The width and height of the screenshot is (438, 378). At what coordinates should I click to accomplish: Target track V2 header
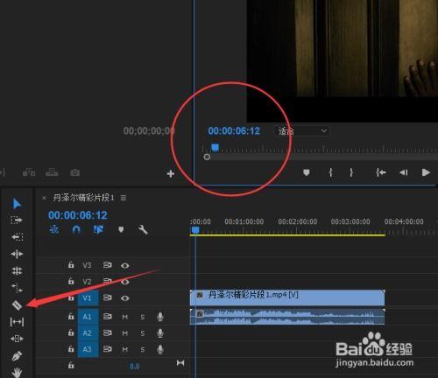click(87, 282)
